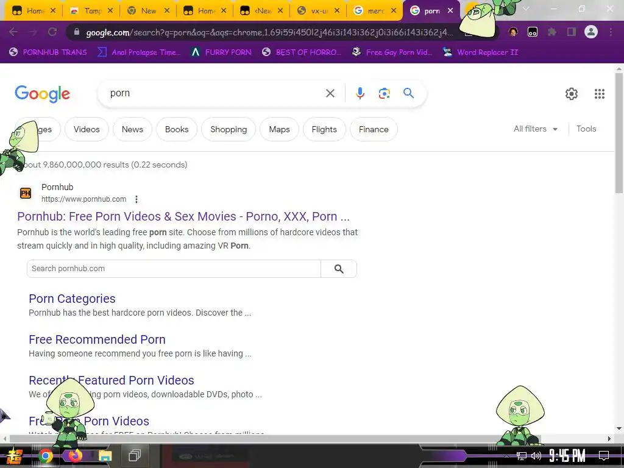Reload the current page
Screen dimensions: 624x468
[x=52, y=32]
